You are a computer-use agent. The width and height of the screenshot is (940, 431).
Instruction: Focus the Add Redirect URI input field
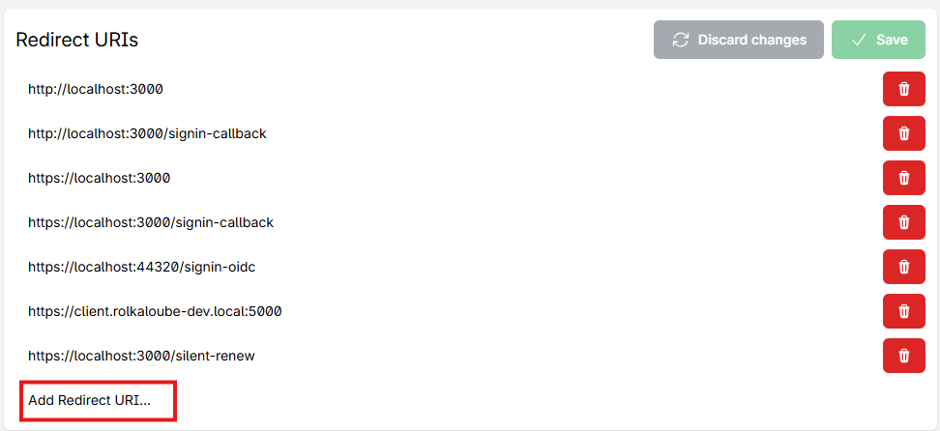tap(96, 400)
